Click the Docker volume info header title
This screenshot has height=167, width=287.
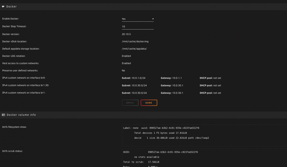point(21,115)
